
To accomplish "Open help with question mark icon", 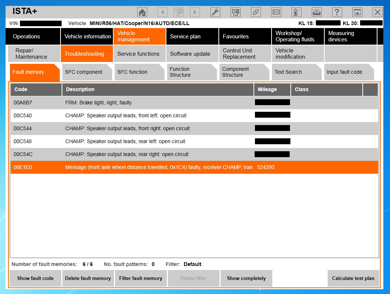I will pyautogui.click(x=337, y=12).
